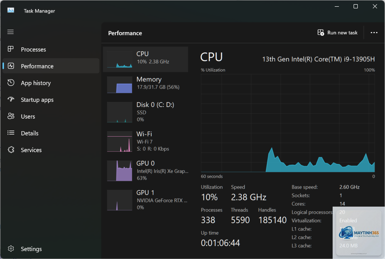Select the GPU 1 mini graph thumbnail
The height and width of the screenshot is (259, 385).
(119, 200)
